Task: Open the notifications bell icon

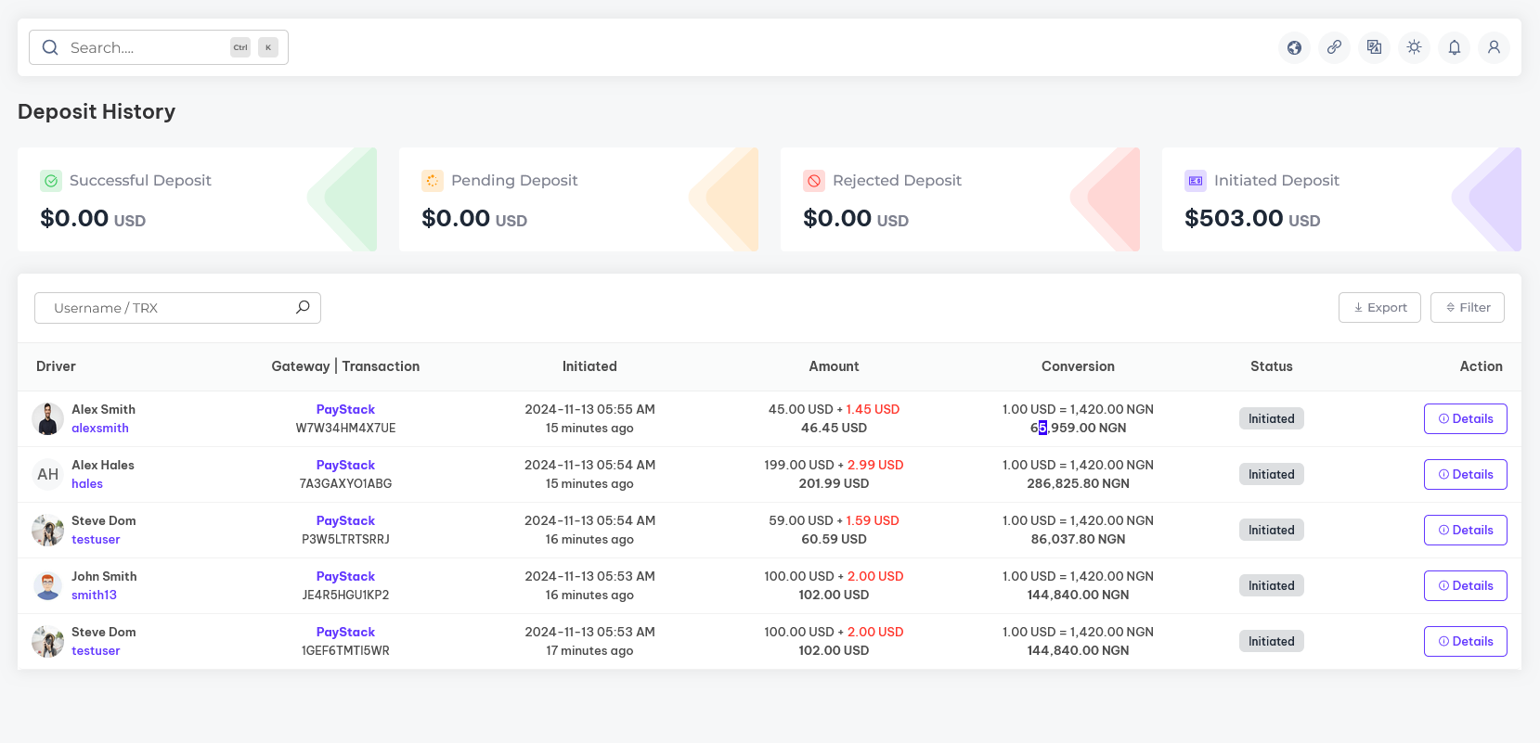Action: point(1454,47)
